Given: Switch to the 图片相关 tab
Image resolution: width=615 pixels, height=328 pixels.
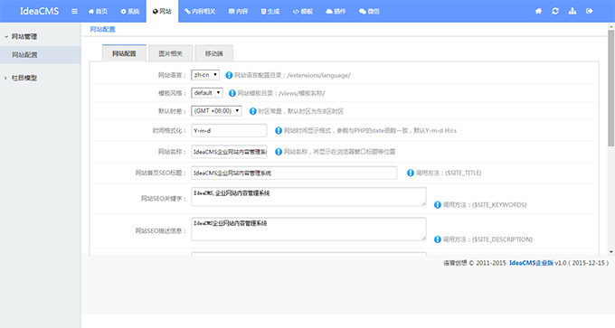Looking at the screenshot, I should click(170, 53).
